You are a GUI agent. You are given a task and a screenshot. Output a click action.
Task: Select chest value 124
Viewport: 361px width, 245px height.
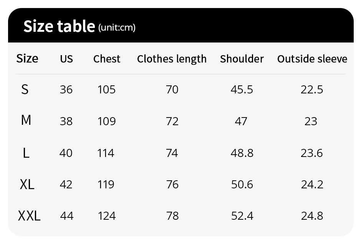[106, 216]
